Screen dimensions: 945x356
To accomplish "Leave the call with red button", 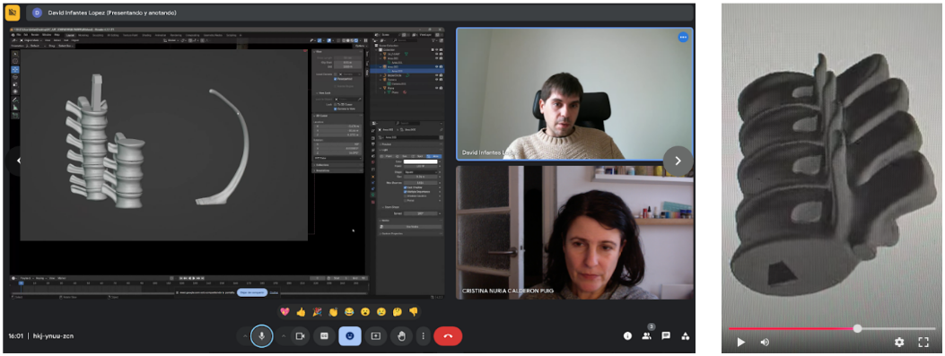I will click(x=448, y=335).
